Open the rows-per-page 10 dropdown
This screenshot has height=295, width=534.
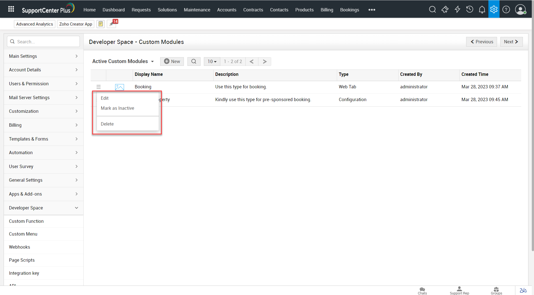pyautogui.click(x=212, y=61)
